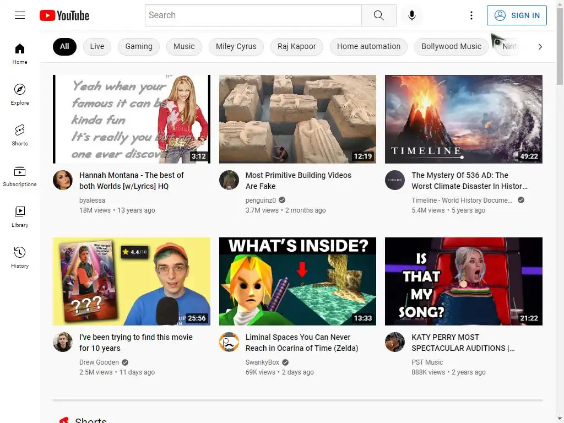Open What's Inside Zelda thumbnail
564x423 pixels.
pyautogui.click(x=297, y=281)
